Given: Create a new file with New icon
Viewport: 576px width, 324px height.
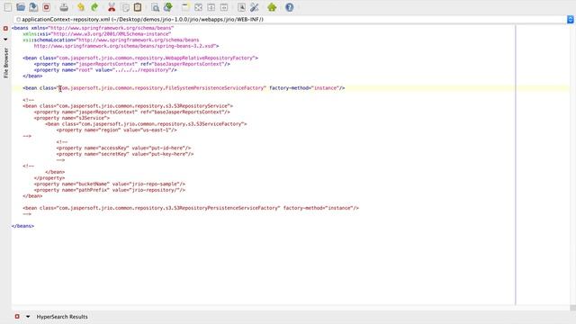Looking at the screenshot, I should pyautogui.click(x=8, y=7).
